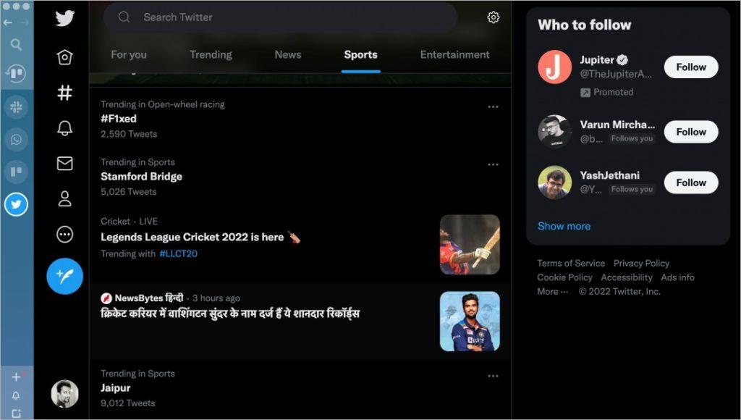Switch to the Entertainment tab
Screen dimensions: 741x420
pos(454,55)
